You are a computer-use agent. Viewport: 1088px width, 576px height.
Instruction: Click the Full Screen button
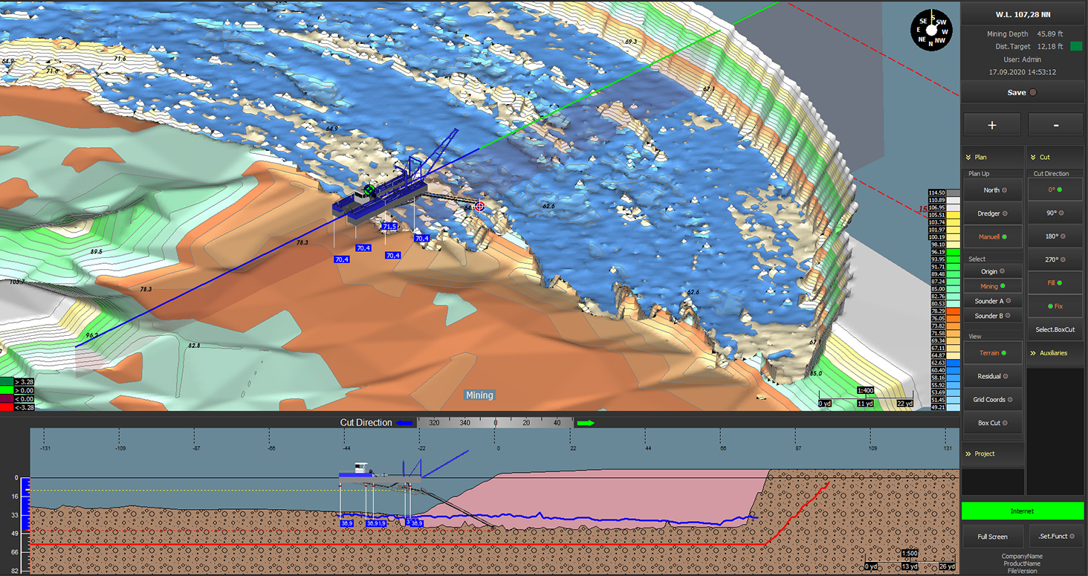(x=992, y=537)
